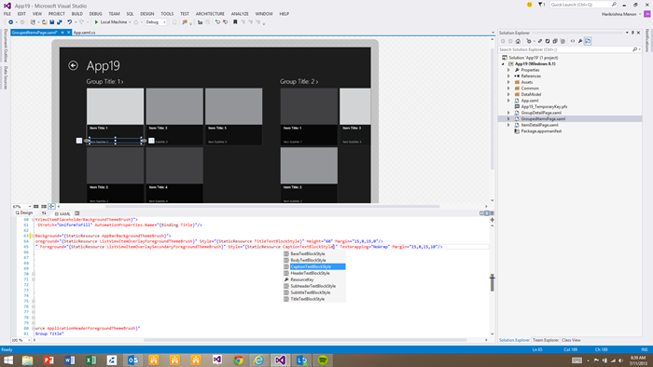Select GroupDetailPage.xaml in Solution Explorer
Viewport: 653px width, 367px height.
(541, 113)
